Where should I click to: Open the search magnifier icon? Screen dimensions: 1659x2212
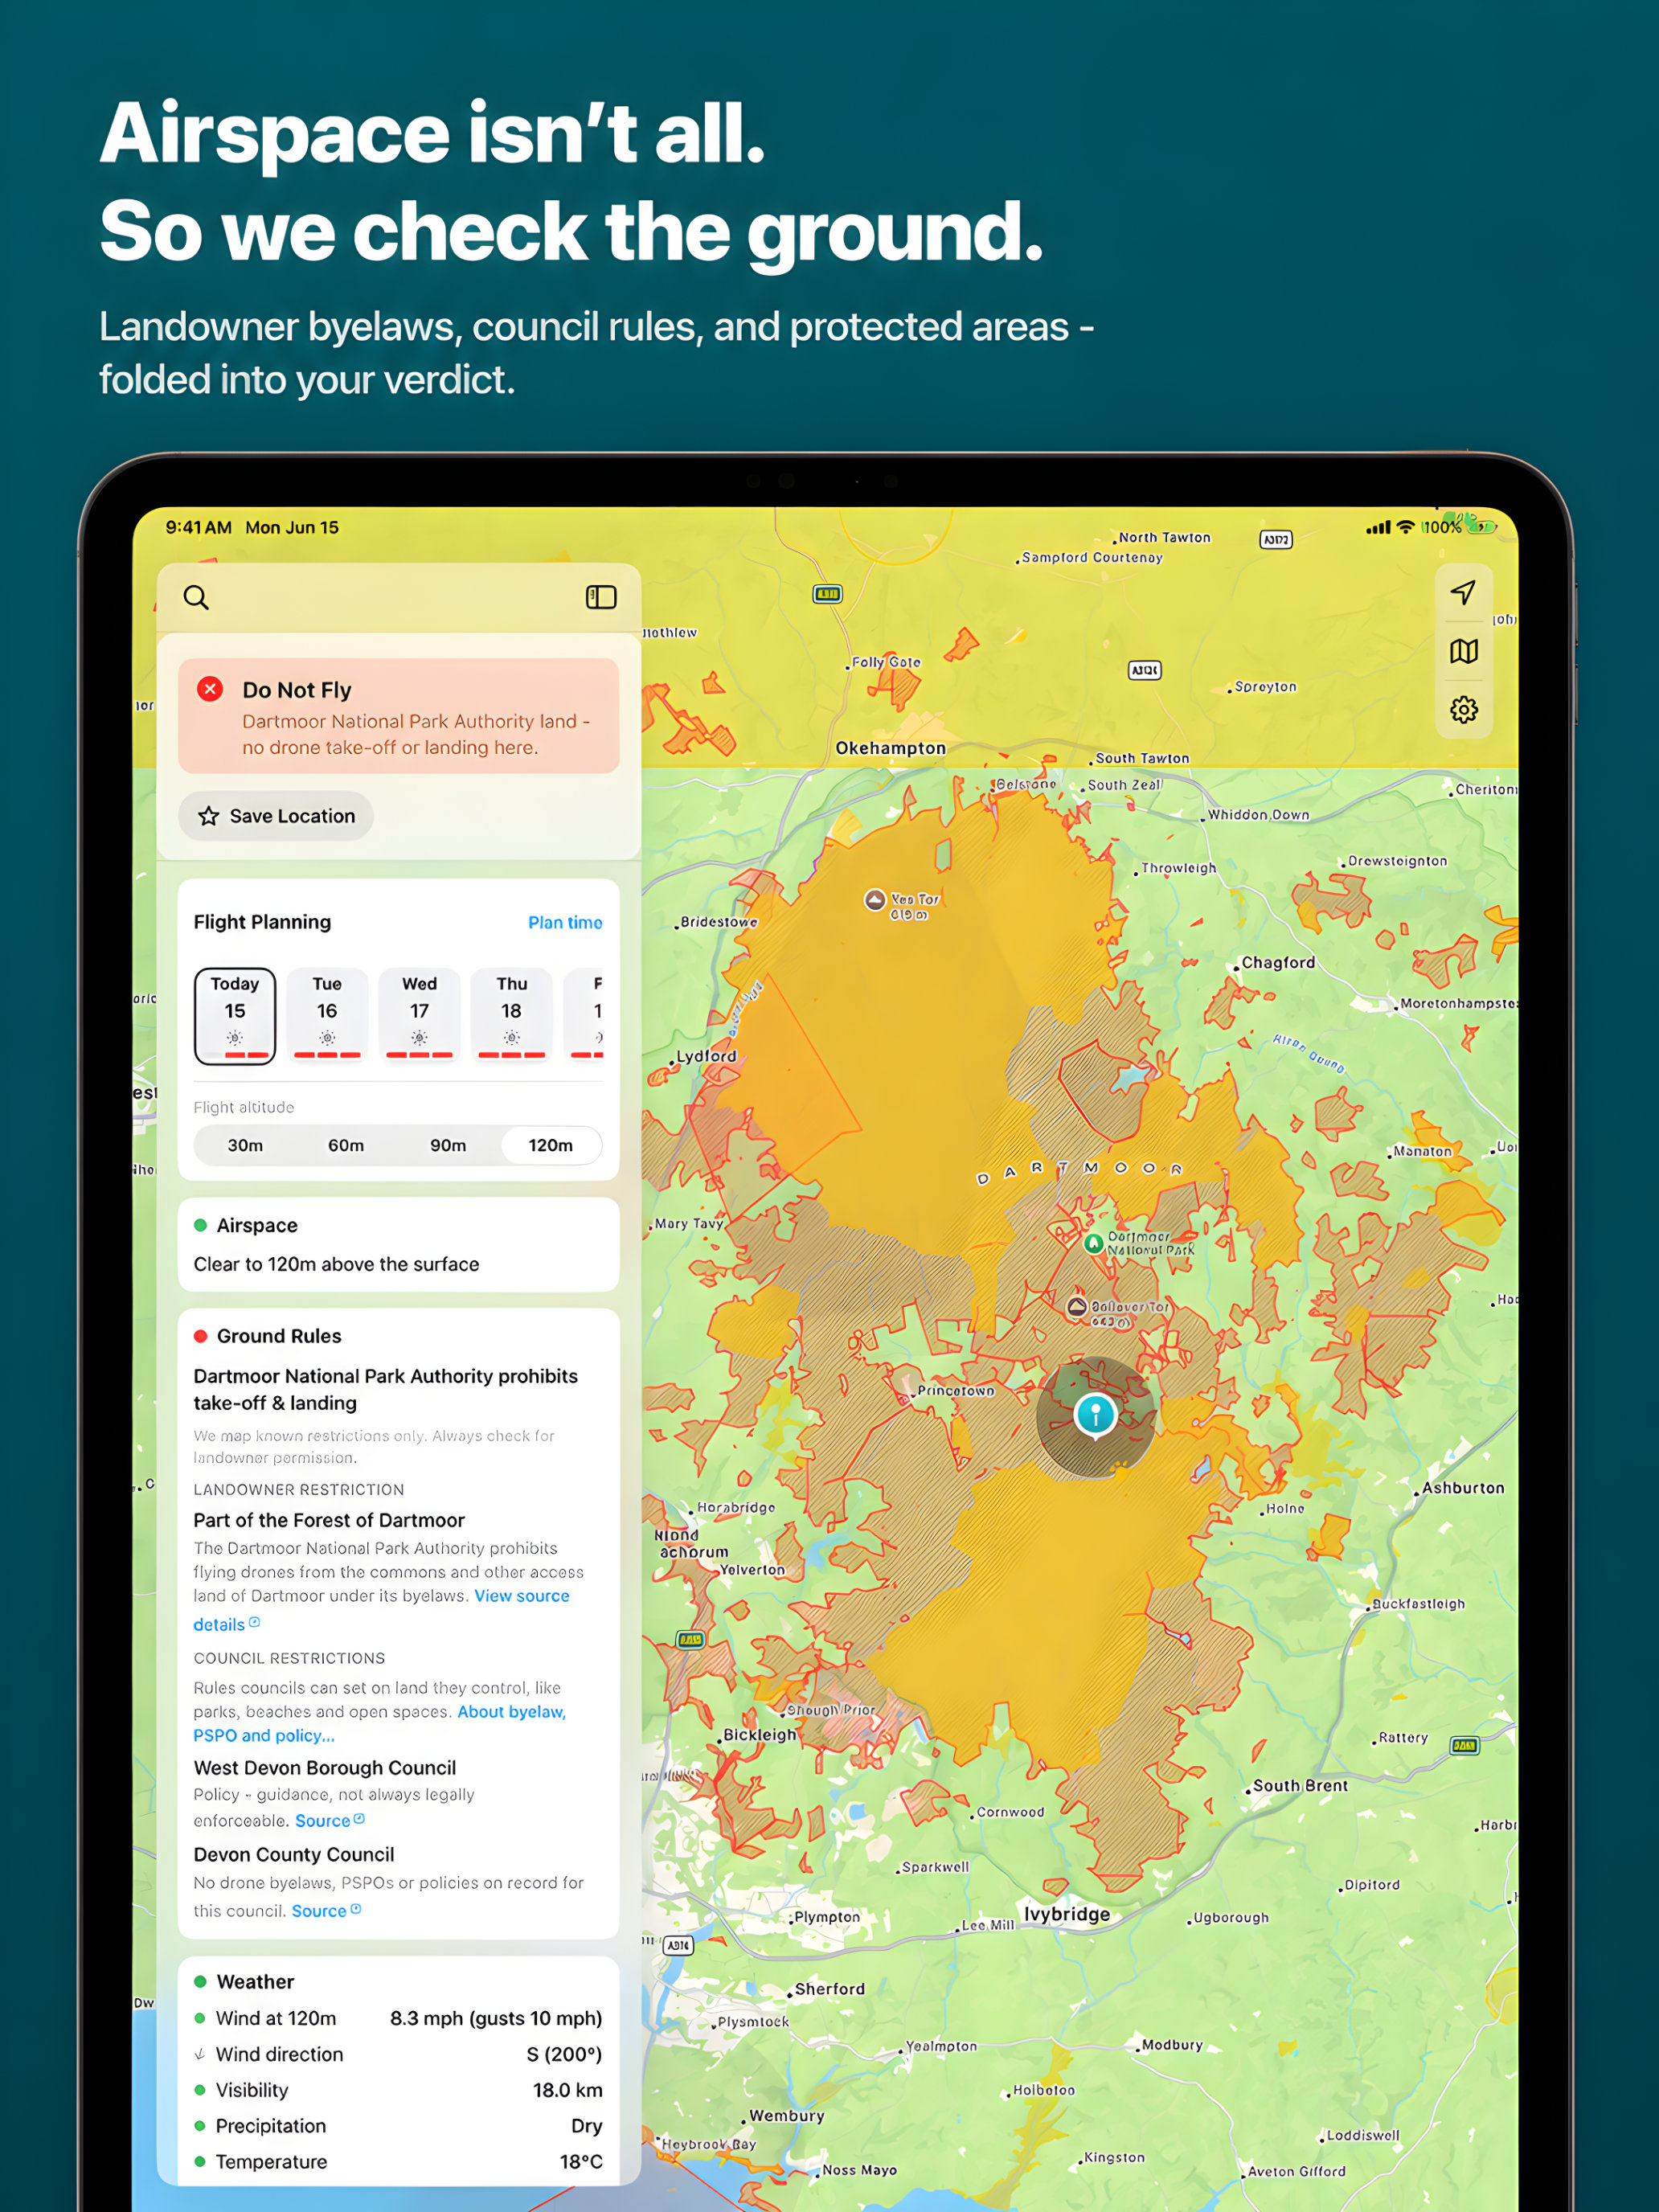196,597
